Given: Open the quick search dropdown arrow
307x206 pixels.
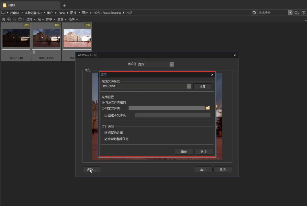Looking at the screenshot, I should click(x=290, y=13).
